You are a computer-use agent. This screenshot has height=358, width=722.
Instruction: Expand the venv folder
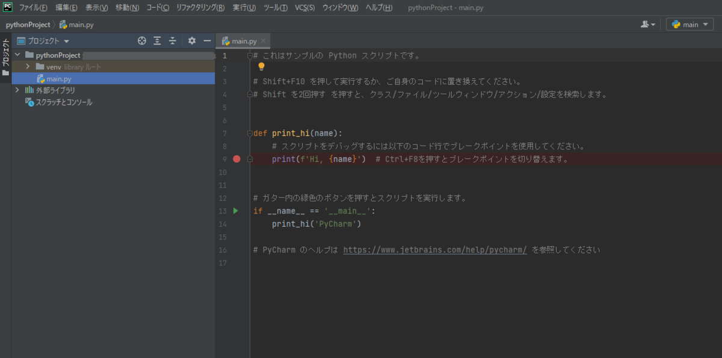28,67
